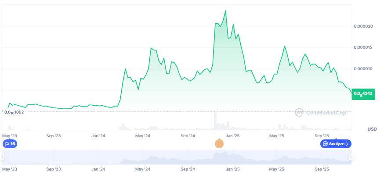Click the Jan '25 label on main chart axis
This screenshot has width=384, height=178.
click(232, 136)
